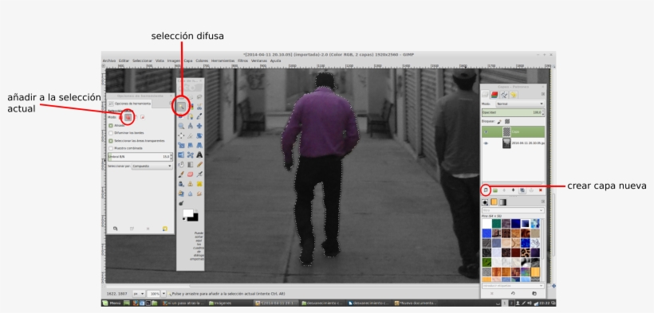Switch to the Channels tab

(x=494, y=95)
